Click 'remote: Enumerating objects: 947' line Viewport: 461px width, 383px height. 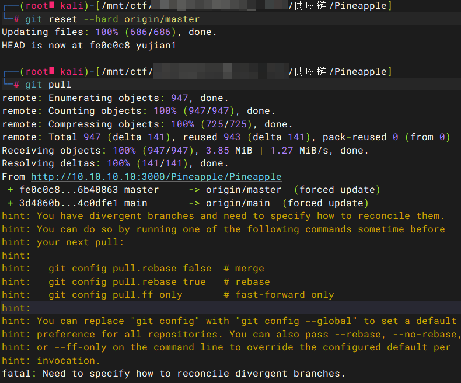(x=115, y=98)
